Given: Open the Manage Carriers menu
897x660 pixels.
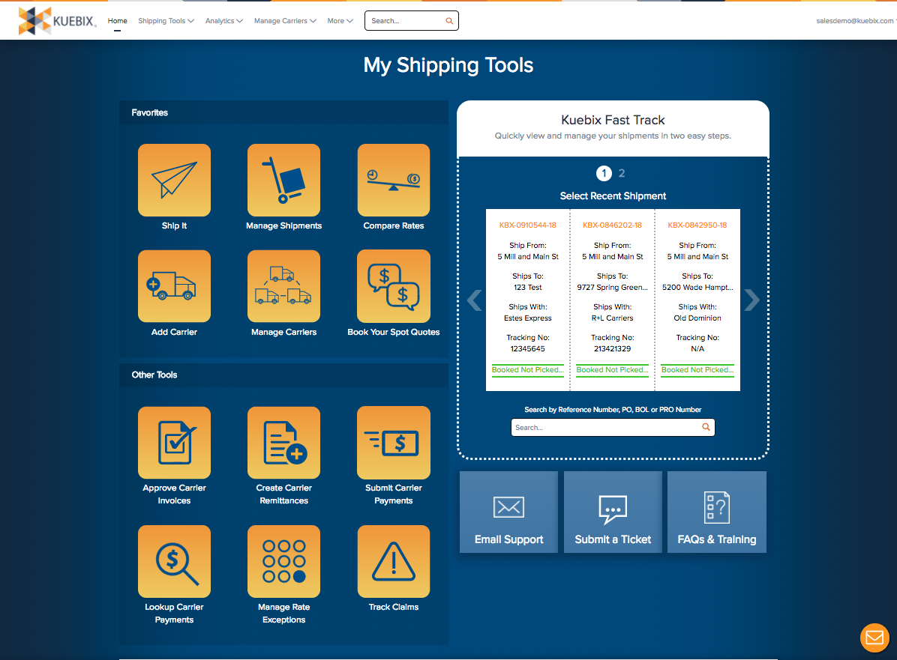Looking at the screenshot, I should (285, 20).
